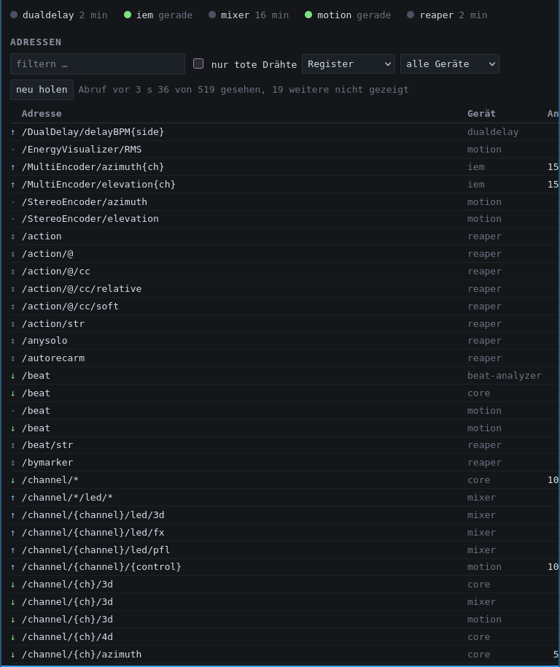
Task: Click the bidirectional arrow of /anysolo
Action: click(x=12, y=341)
